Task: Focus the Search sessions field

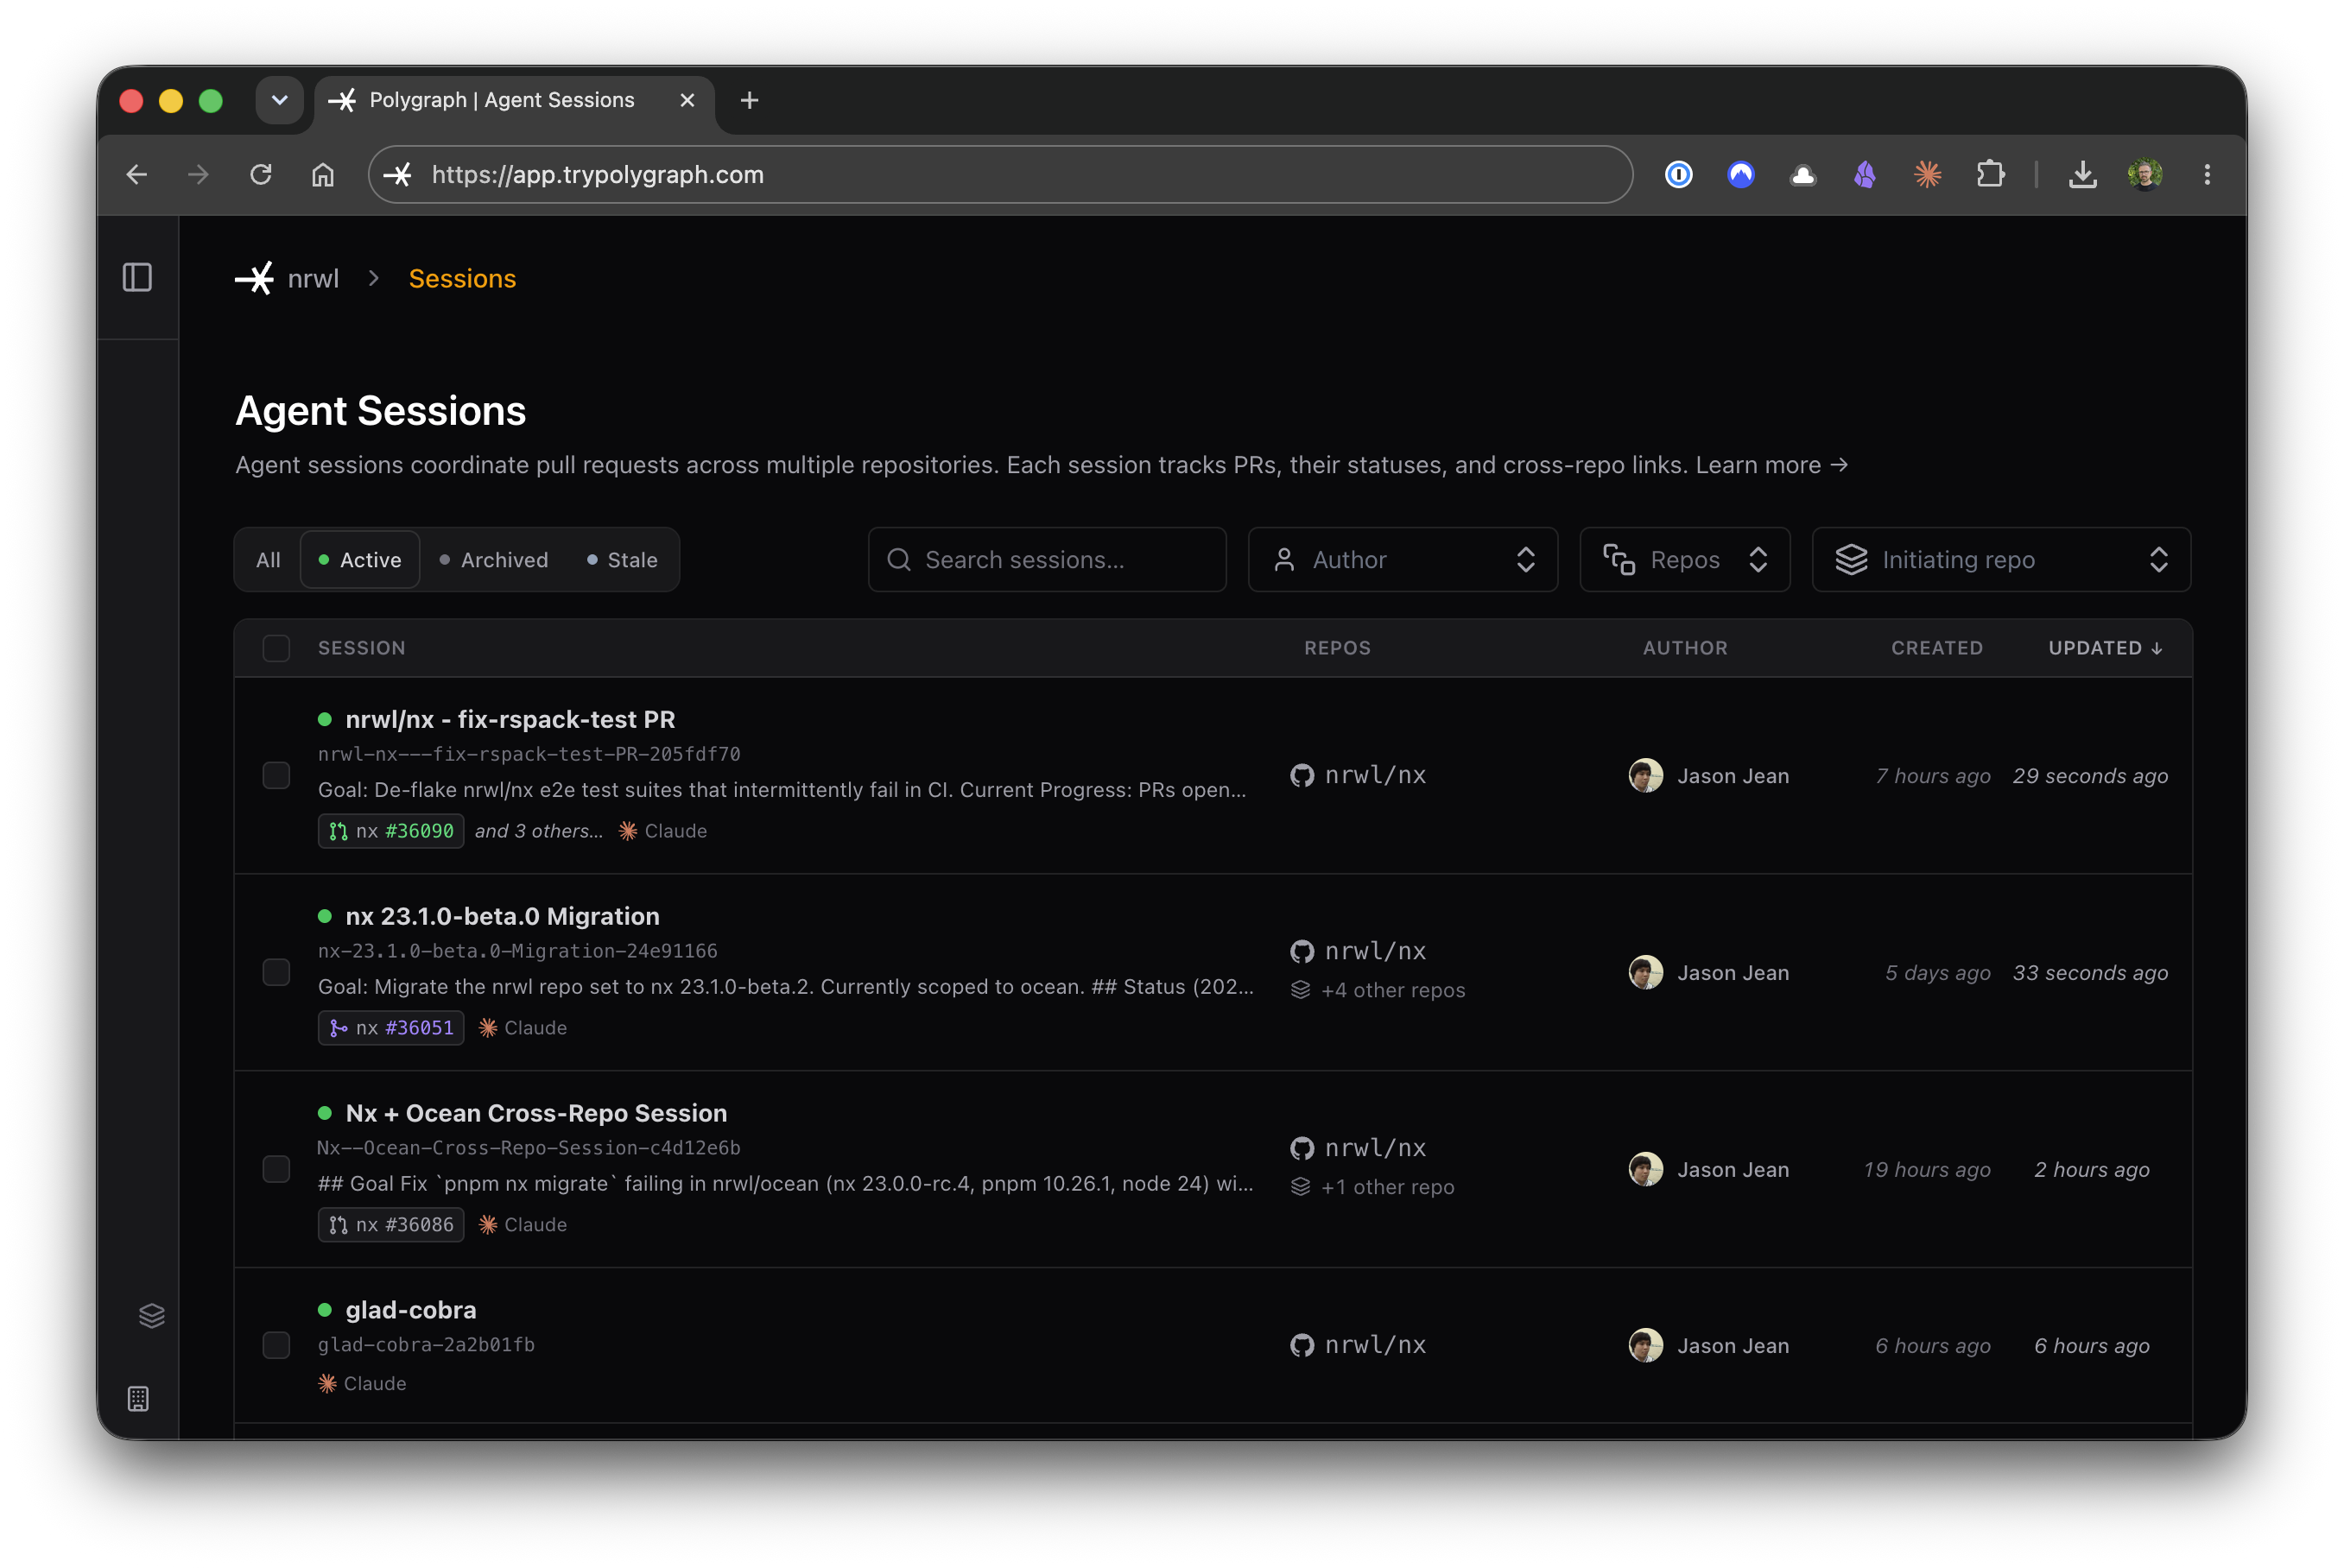Action: point(1047,560)
